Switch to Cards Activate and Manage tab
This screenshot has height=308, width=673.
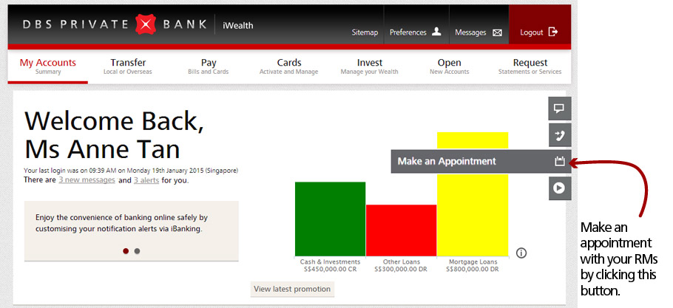pyautogui.click(x=289, y=66)
